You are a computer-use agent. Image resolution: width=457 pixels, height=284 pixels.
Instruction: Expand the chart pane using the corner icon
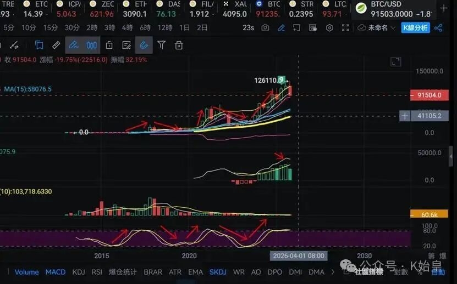(395, 62)
